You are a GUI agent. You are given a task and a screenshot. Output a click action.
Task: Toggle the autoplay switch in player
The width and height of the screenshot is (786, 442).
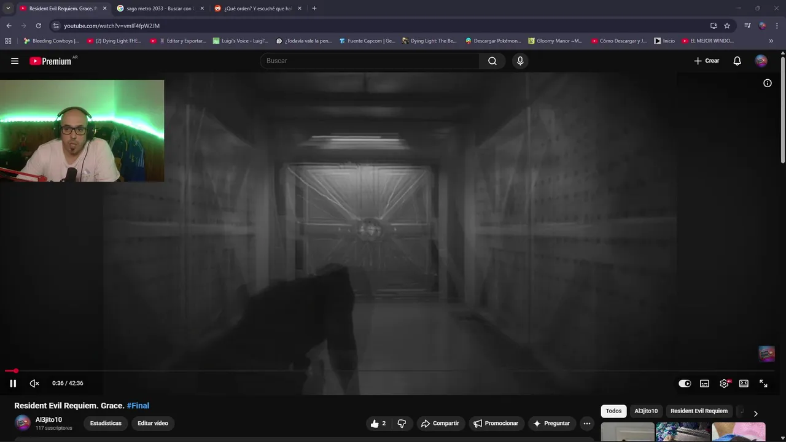[x=685, y=383]
